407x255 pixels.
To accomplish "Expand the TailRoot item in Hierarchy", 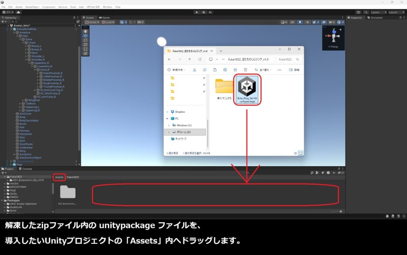I will point(19,103).
